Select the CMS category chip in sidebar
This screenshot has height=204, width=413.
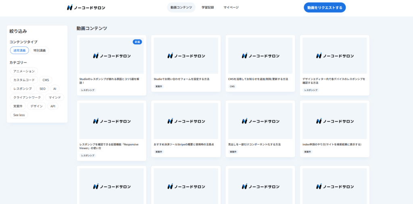46,80
